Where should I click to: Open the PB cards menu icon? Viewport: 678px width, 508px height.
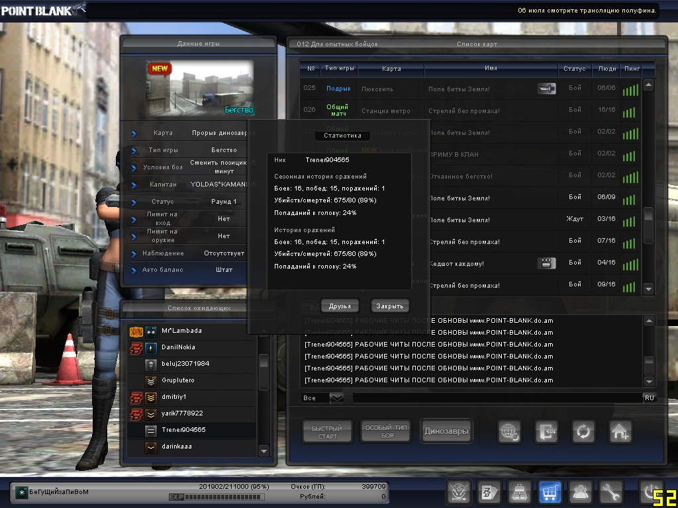[x=489, y=492]
